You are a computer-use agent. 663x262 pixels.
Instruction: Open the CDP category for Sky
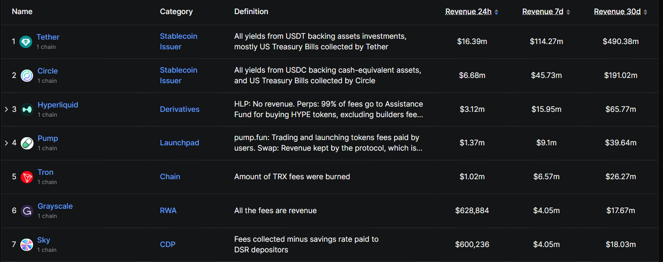point(168,244)
